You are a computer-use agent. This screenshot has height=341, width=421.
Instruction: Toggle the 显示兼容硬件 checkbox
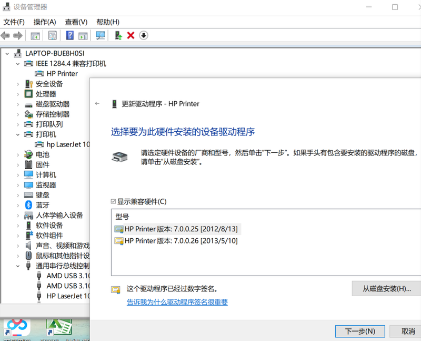113,201
